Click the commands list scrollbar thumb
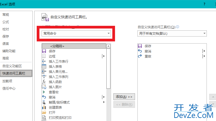This screenshot has height=121, width=216. [109, 68]
